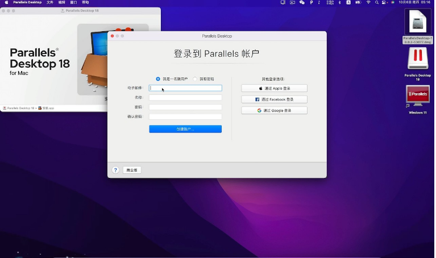The width and height of the screenshot is (436, 258).
Task: Click the help question mark icon
Action: tap(115, 170)
